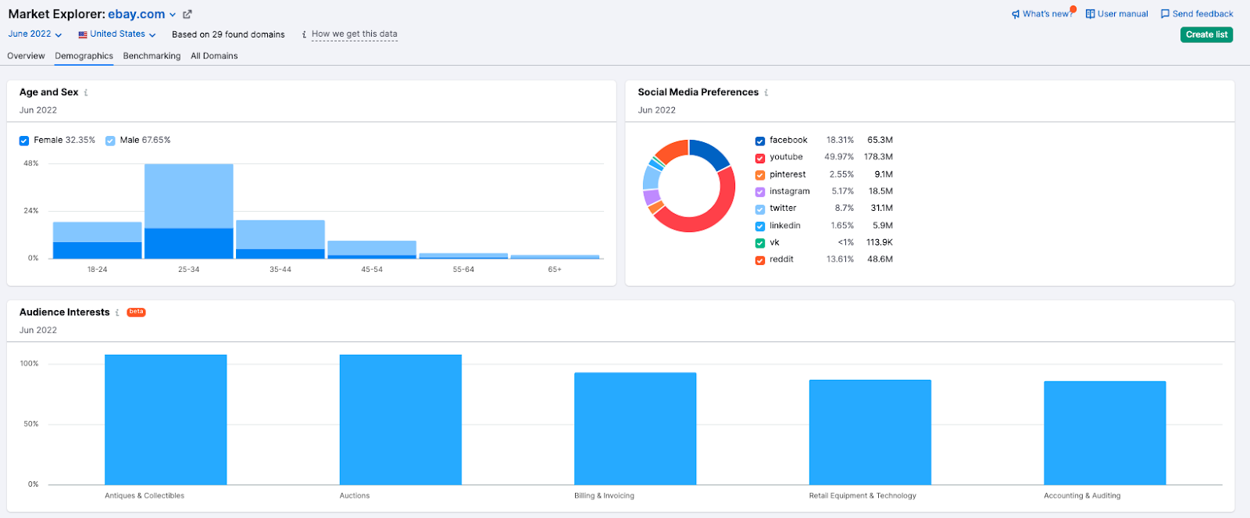This screenshot has height=518, width=1250.
Task: Open the How we get this data link
Action: coord(354,34)
